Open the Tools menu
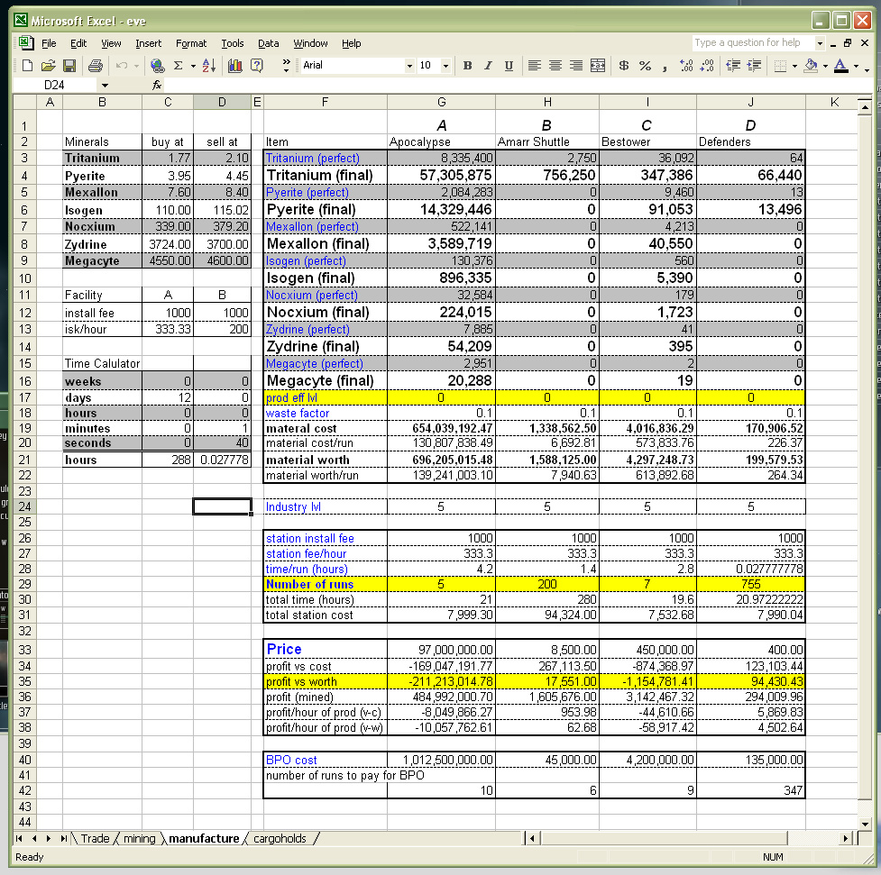This screenshot has width=881, height=875. [232, 43]
